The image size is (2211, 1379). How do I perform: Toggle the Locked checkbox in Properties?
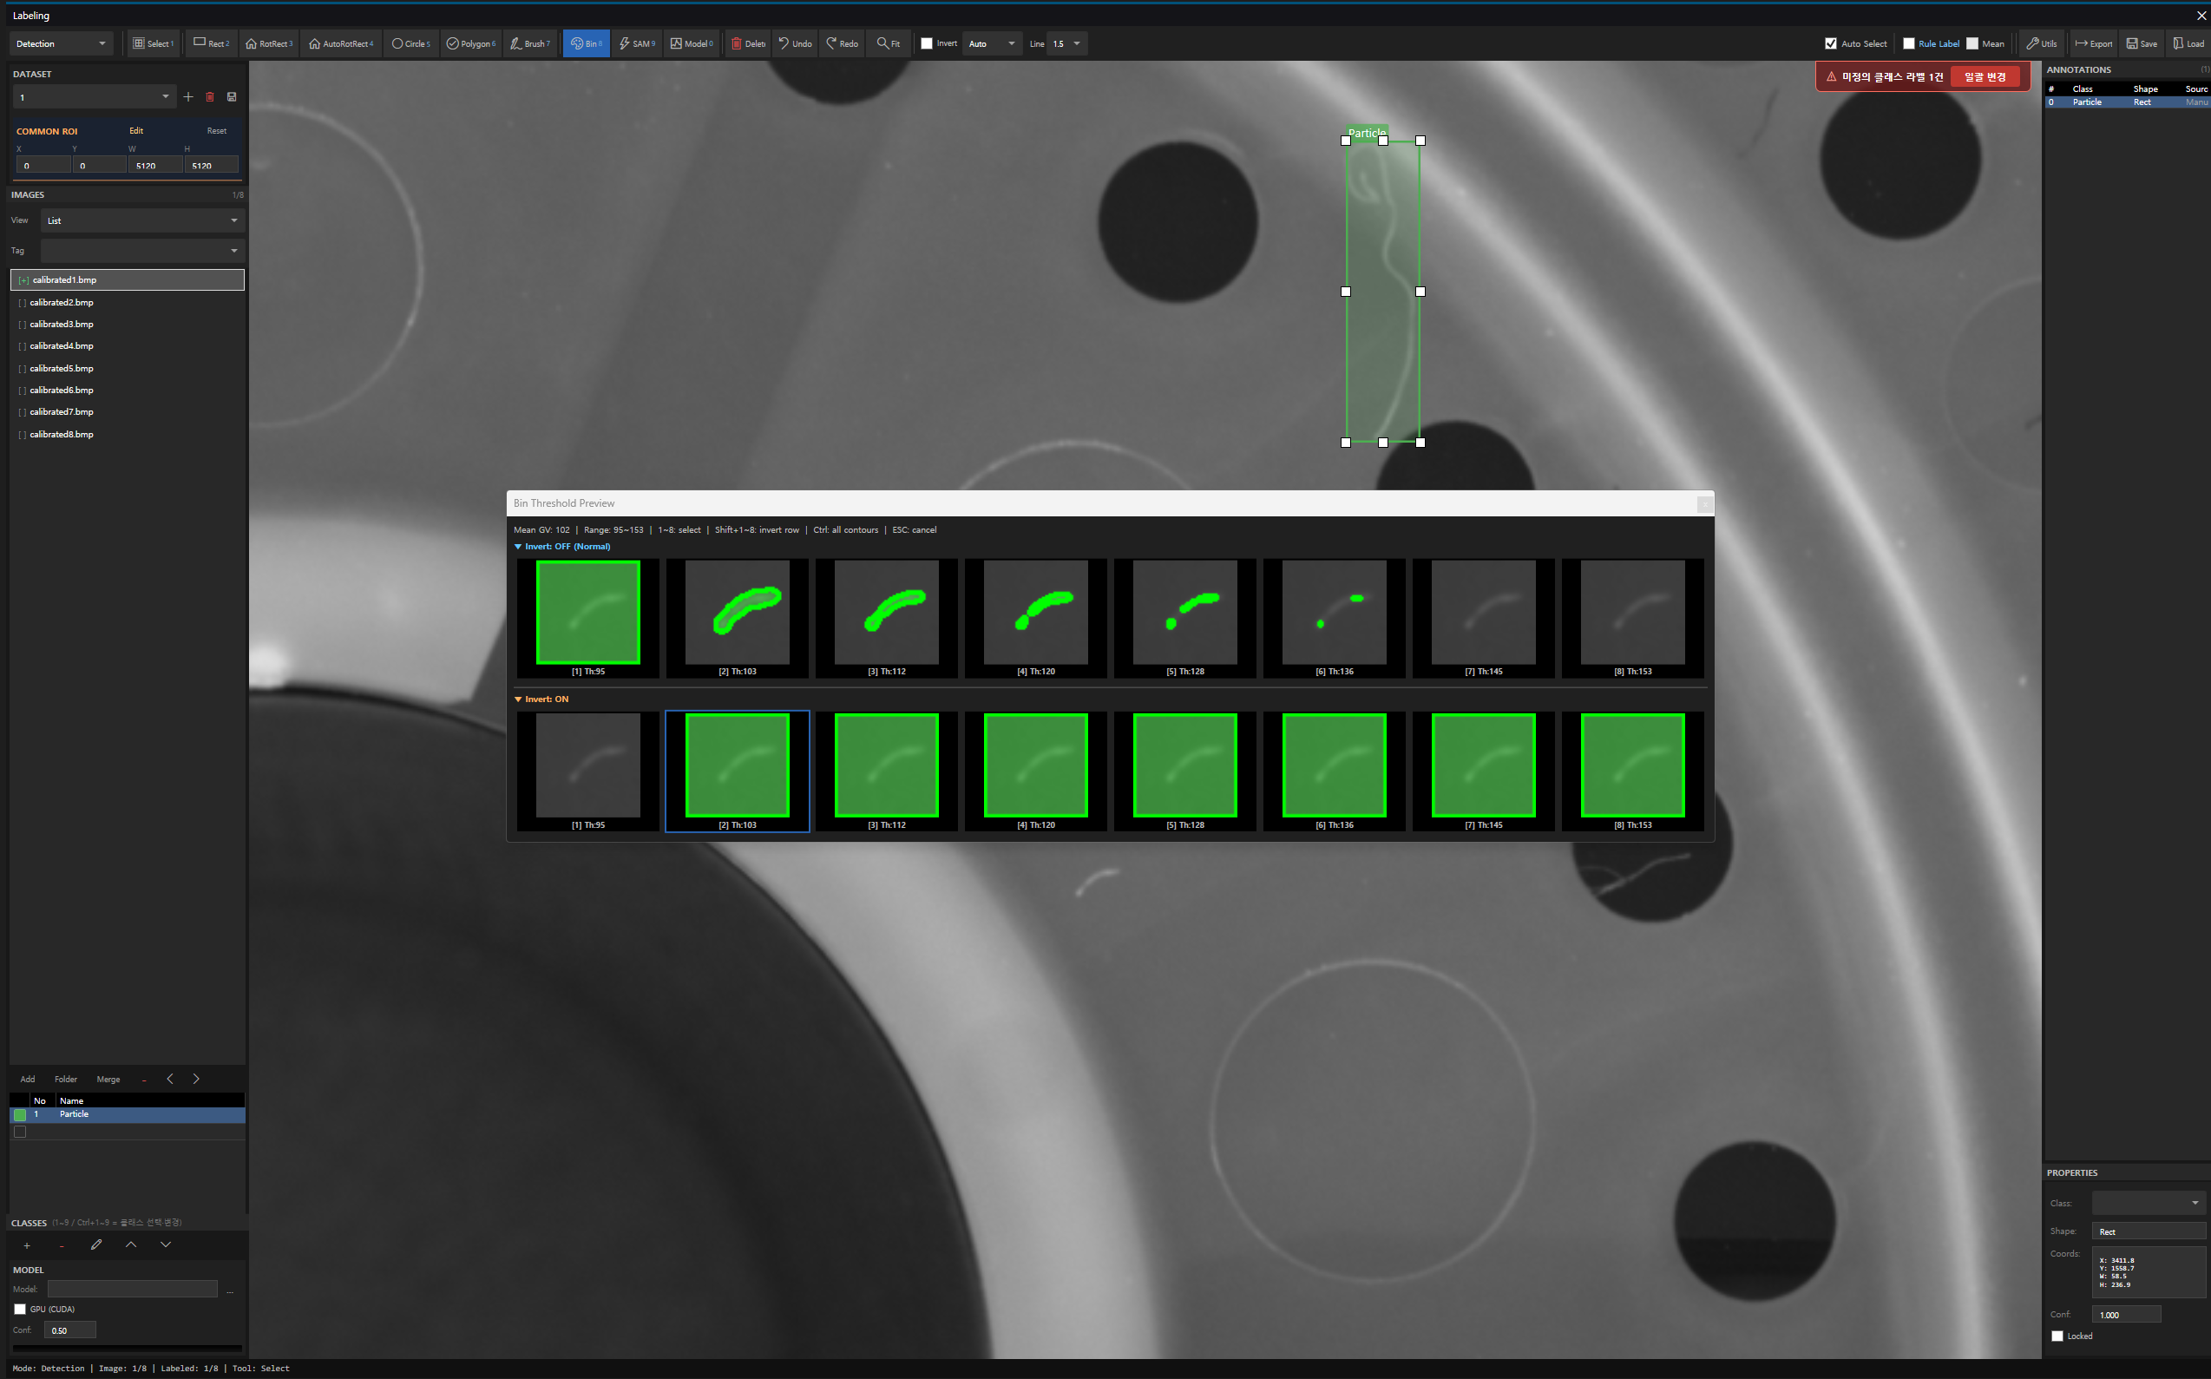[x=2057, y=1336]
